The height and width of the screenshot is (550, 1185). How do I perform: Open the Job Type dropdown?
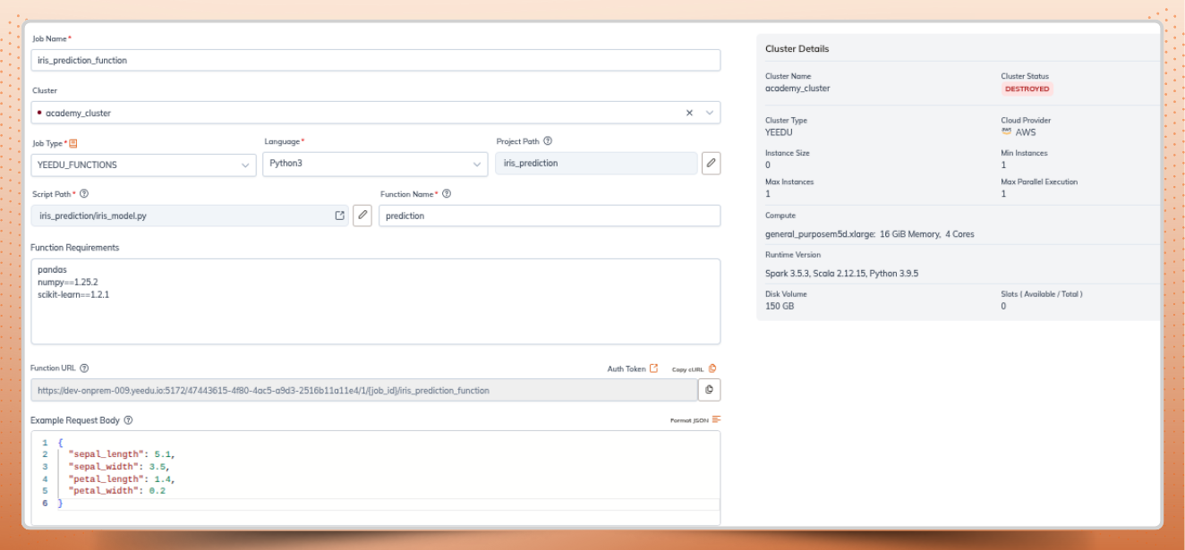click(243, 165)
